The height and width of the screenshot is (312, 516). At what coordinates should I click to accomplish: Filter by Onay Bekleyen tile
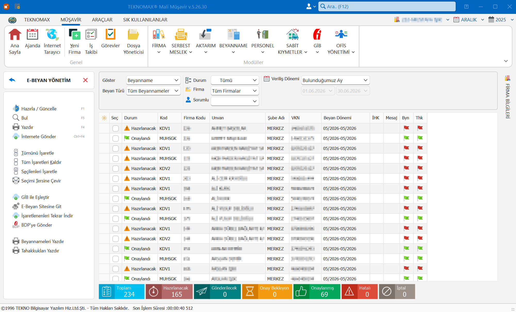tap(267, 291)
